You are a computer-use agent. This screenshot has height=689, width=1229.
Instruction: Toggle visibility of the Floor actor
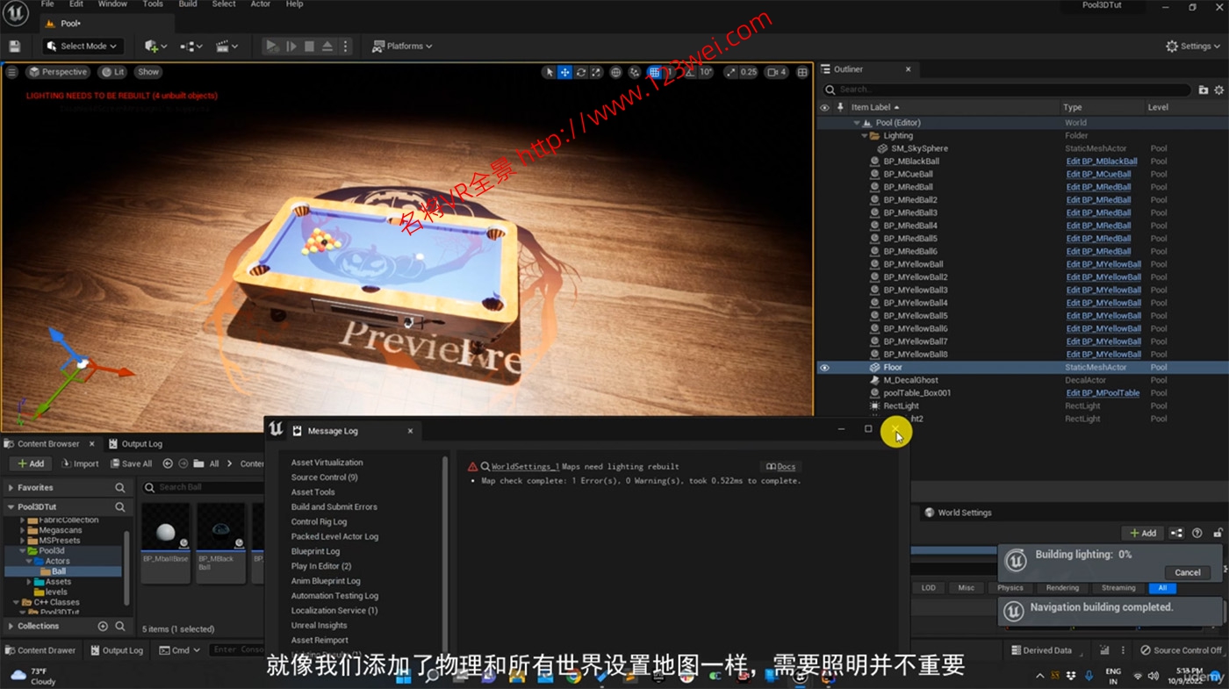823,367
